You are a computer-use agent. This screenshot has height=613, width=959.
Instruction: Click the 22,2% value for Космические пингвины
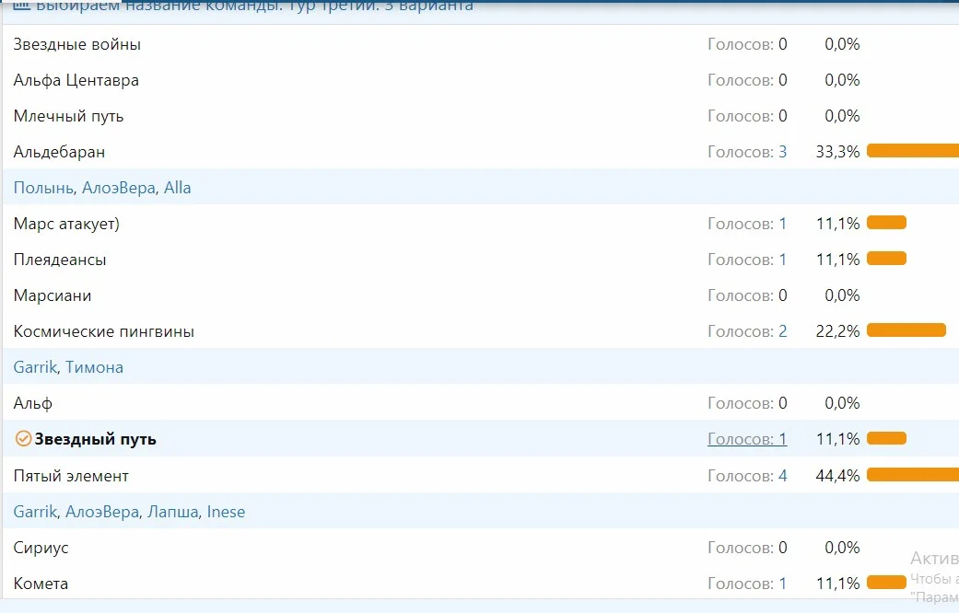[x=838, y=331]
